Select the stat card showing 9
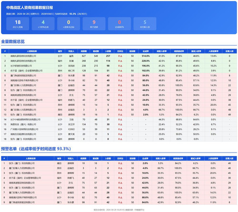Image resolution: width=238 pixels, height=212 pixels. point(94,24)
